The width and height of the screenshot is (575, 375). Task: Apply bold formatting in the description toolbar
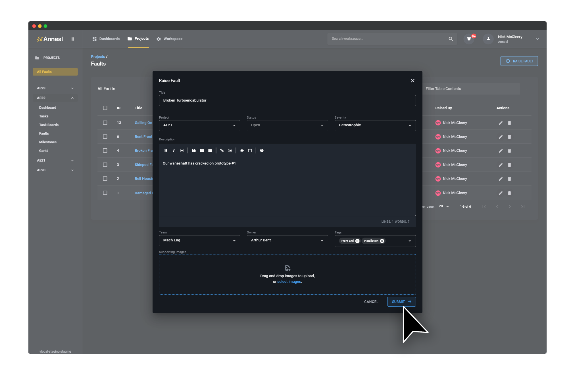(x=166, y=150)
